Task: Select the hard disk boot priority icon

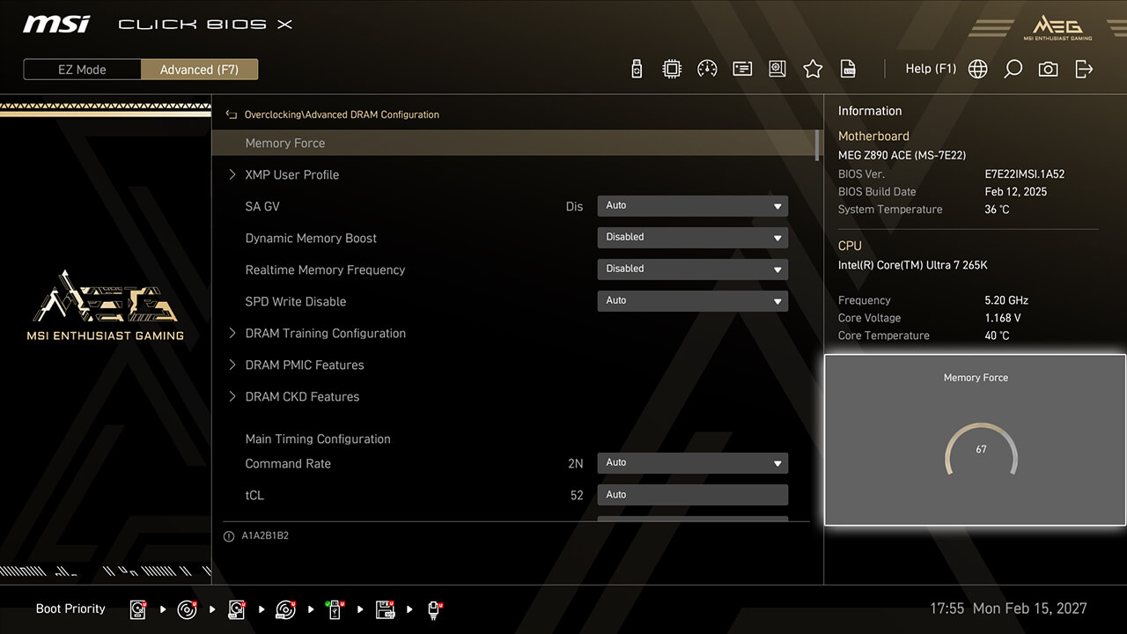Action: 139,609
